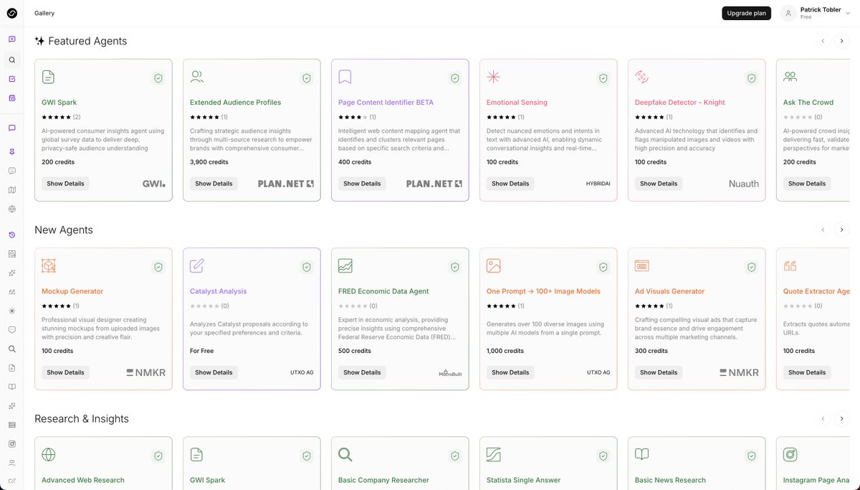
Task: Open the open-book icon in sidebar
Action: [11, 387]
